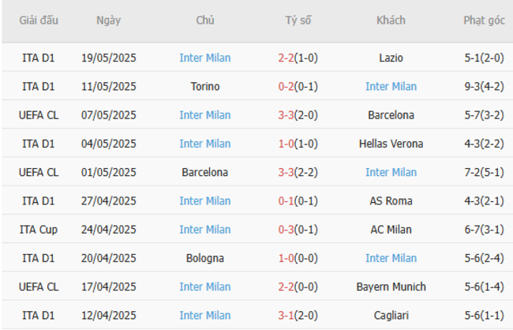Open the Cagliari team link
This screenshot has height=330, width=513.
click(391, 315)
